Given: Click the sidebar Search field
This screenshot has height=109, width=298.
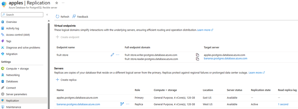Looking at the screenshot, I should (22, 15).
